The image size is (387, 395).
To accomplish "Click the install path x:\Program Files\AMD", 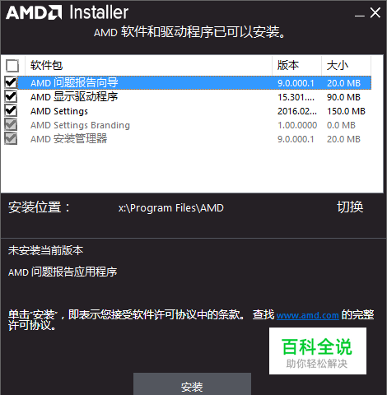I will point(171,208).
